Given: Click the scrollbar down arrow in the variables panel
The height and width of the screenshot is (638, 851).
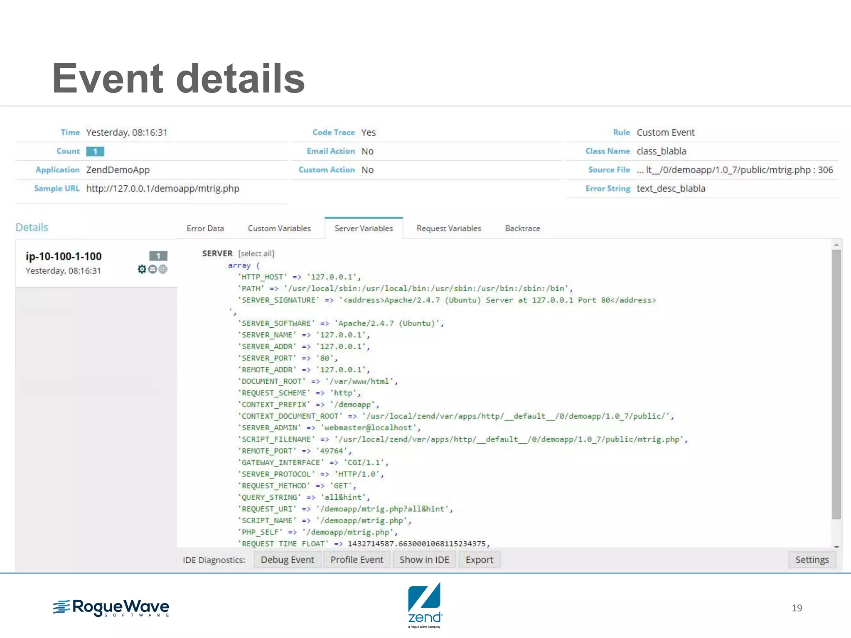Looking at the screenshot, I should [x=836, y=547].
